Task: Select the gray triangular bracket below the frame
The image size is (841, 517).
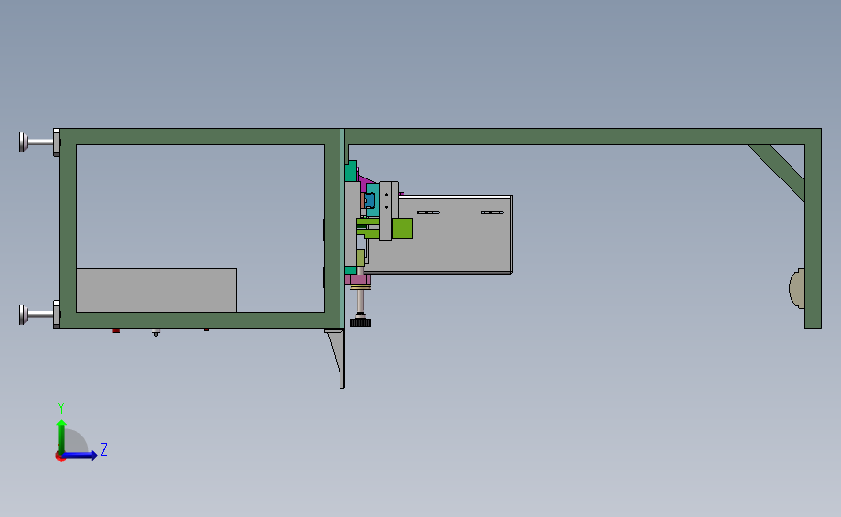Action: click(x=337, y=358)
